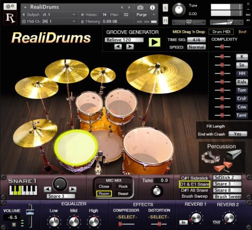The width and height of the screenshot is (252, 230).
Task: Click the Beat MIDI drag button
Action: (242, 32)
